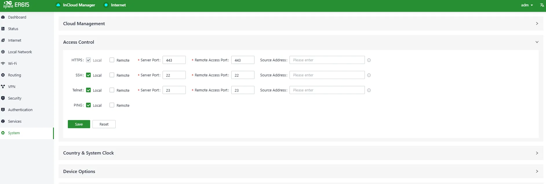
Task: Click the Internet sidebar icon
Action: [x=3, y=40]
